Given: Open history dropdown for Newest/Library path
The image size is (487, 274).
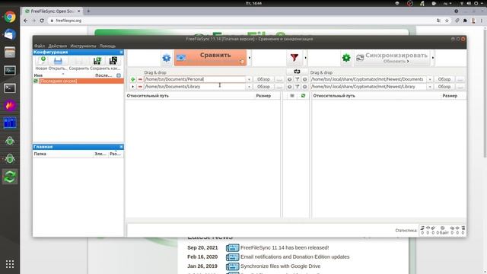Looking at the screenshot, I should coord(430,87).
